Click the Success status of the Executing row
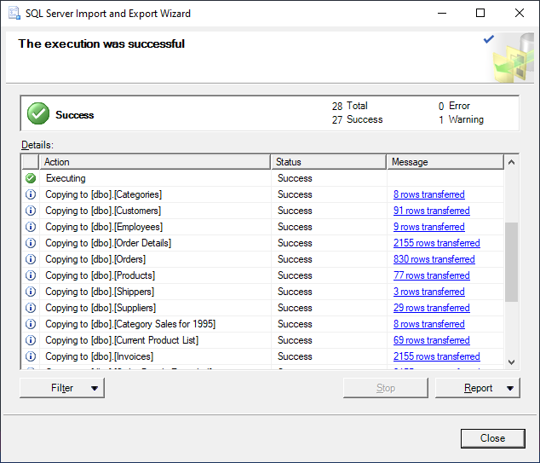540x463 pixels. [x=295, y=178]
